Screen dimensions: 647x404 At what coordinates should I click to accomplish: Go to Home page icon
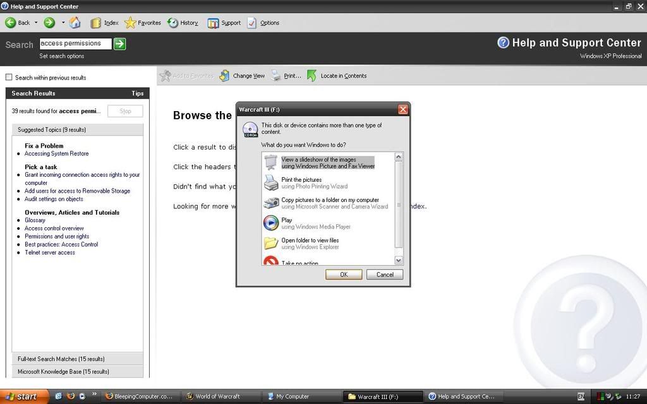[x=75, y=23]
